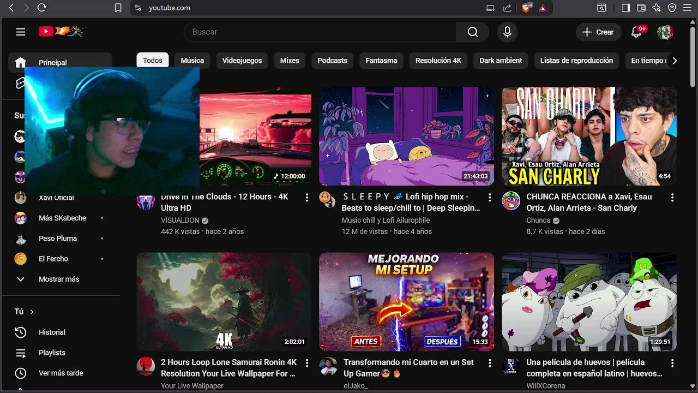Select the Dark ambient filter chip
Viewport: 698px width, 393px height.
click(x=501, y=61)
